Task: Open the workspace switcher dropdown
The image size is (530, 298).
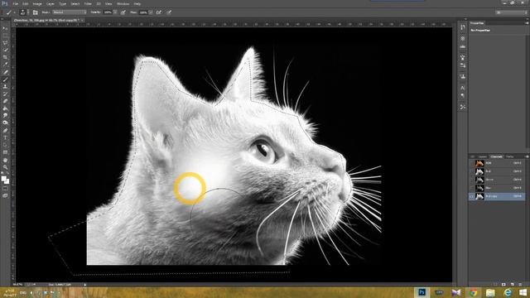Action: (x=511, y=12)
